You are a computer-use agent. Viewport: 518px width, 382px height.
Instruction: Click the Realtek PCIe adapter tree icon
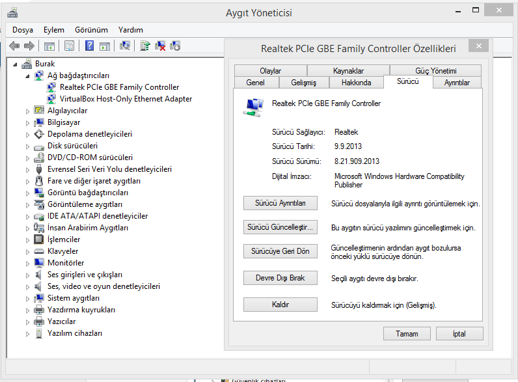coord(51,87)
